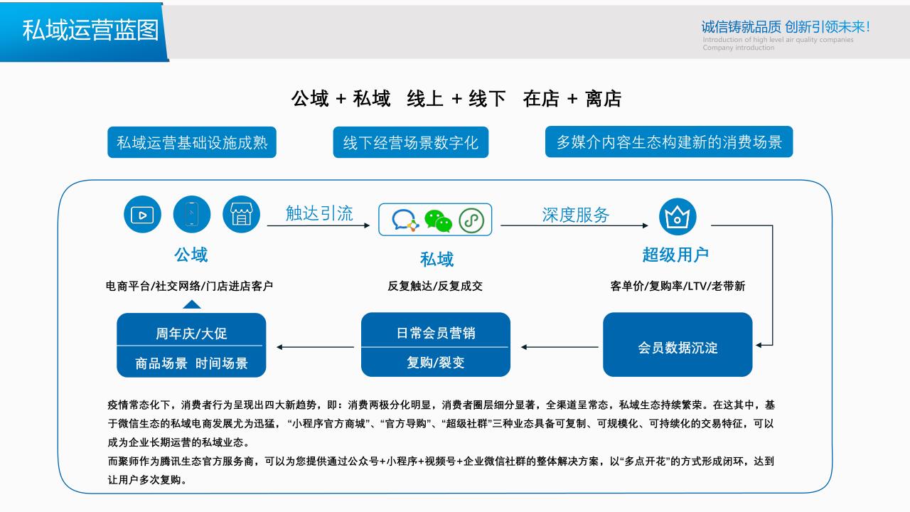Click the 反复触达/反复成交 text
This screenshot has height=512, width=910.
point(435,286)
